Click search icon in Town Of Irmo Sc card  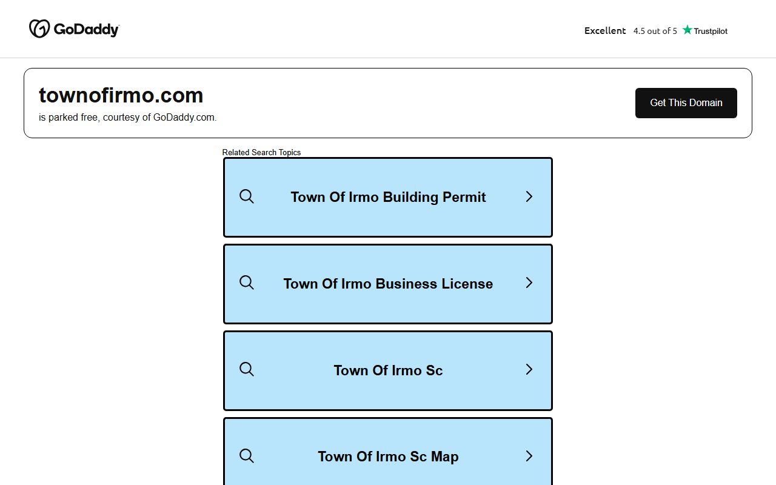(247, 369)
